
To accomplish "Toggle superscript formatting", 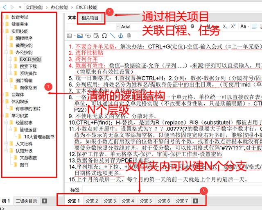I will pyautogui.click(x=233, y=26).
